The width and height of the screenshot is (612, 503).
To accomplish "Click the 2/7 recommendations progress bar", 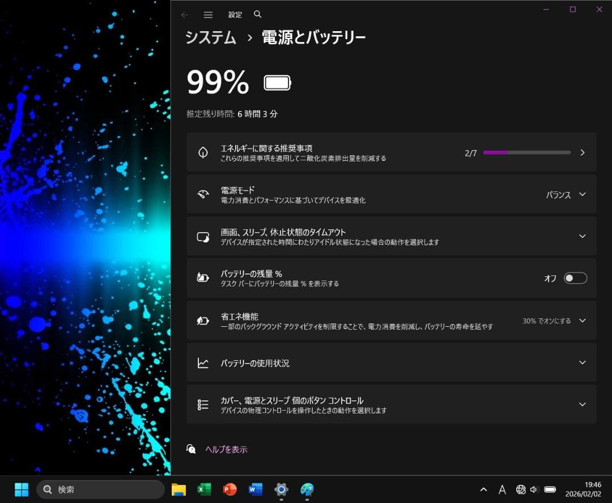I will coord(526,152).
